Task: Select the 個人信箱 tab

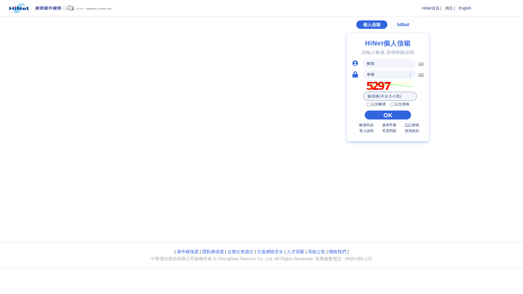Action: click(x=372, y=25)
